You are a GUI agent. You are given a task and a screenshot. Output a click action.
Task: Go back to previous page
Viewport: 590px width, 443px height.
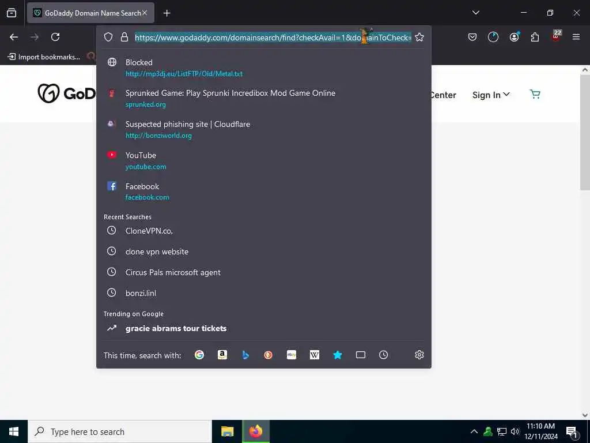coord(14,37)
